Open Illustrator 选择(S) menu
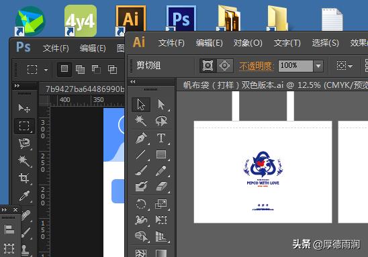Screen dimensions: 368x257 coord(325,43)
